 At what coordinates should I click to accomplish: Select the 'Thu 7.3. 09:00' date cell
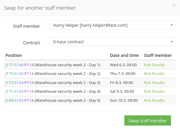[123, 73]
